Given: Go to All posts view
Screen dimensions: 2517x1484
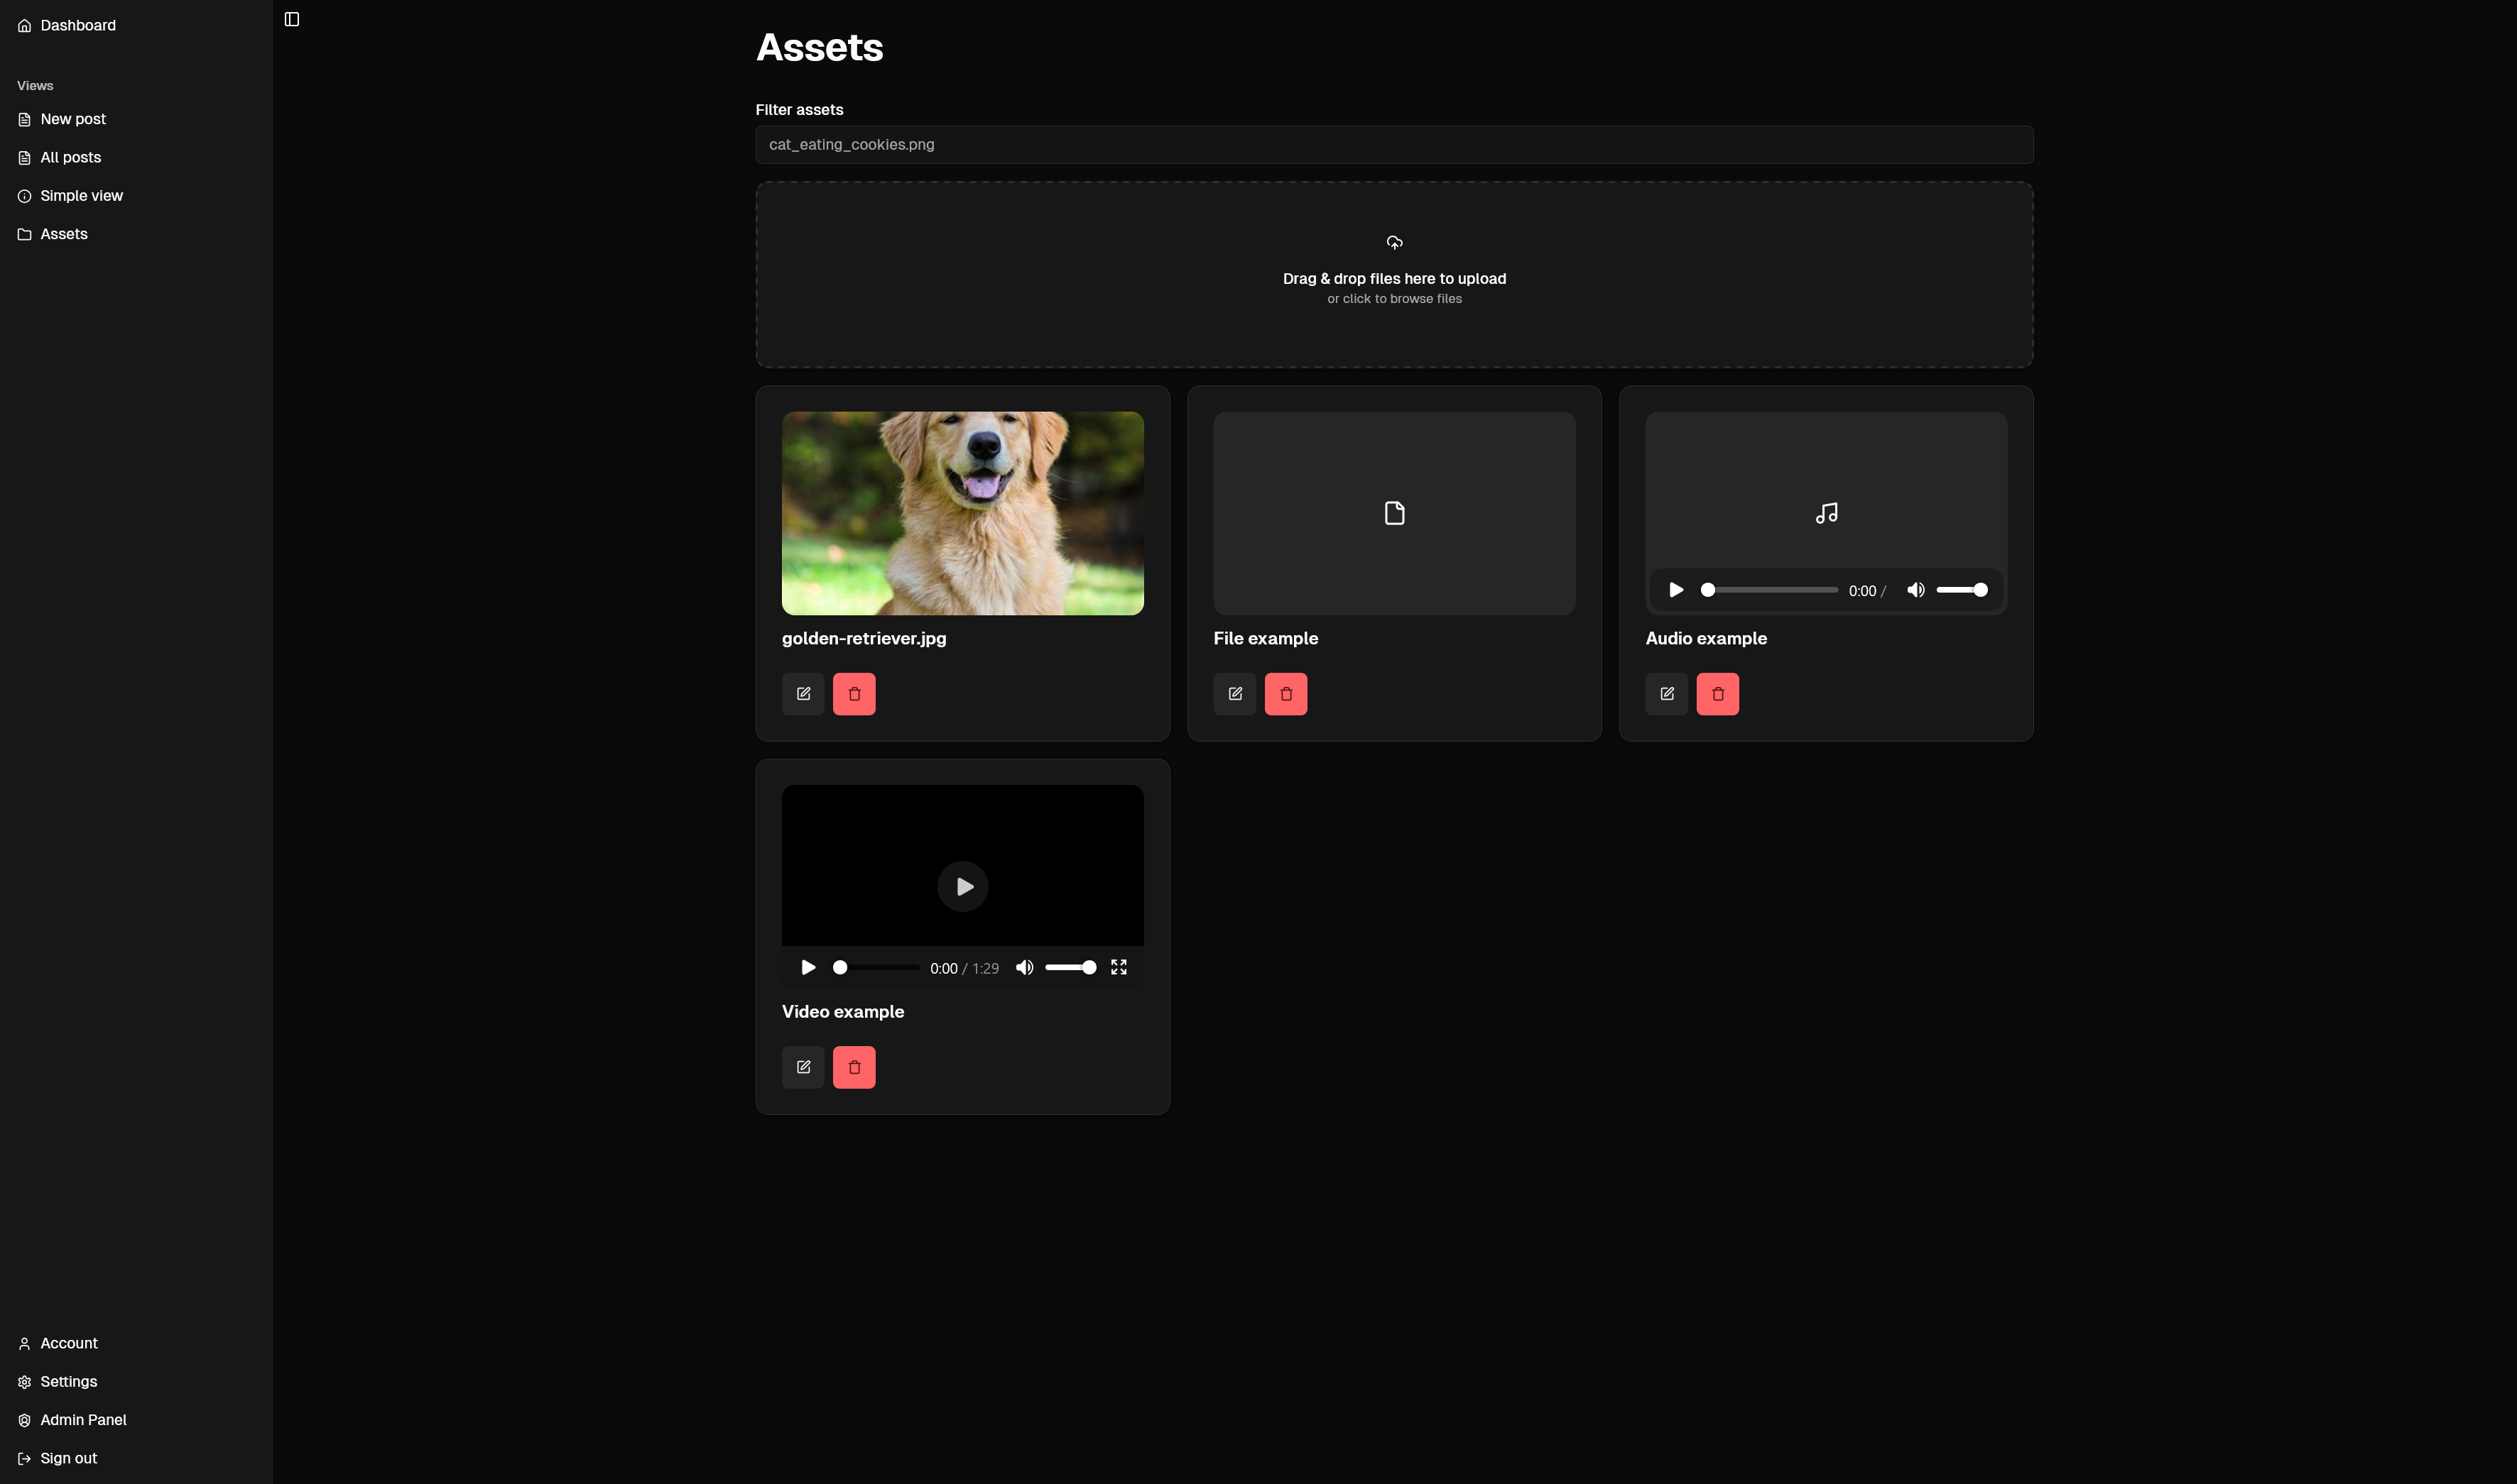Looking at the screenshot, I should (70, 157).
